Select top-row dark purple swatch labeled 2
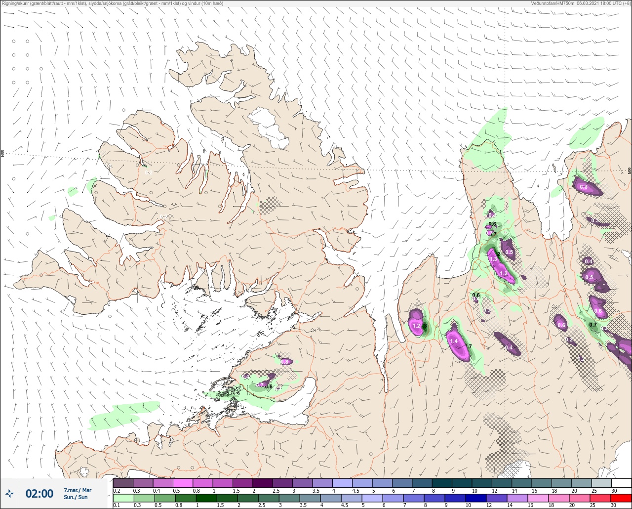This screenshot has height=509, width=632. pos(263,483)
